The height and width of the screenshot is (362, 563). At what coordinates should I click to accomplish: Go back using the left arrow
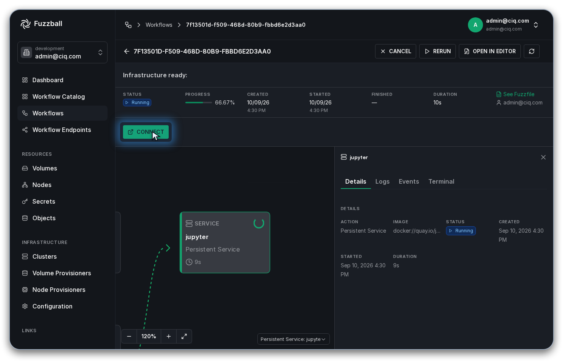127,51
